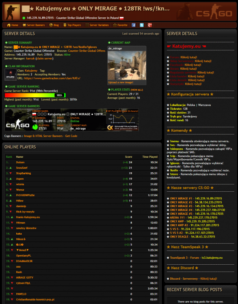The height and width of the screenshot is (304, 238).
Task: Open Image & HTML Server Banners link
Action: pos(50,136)
